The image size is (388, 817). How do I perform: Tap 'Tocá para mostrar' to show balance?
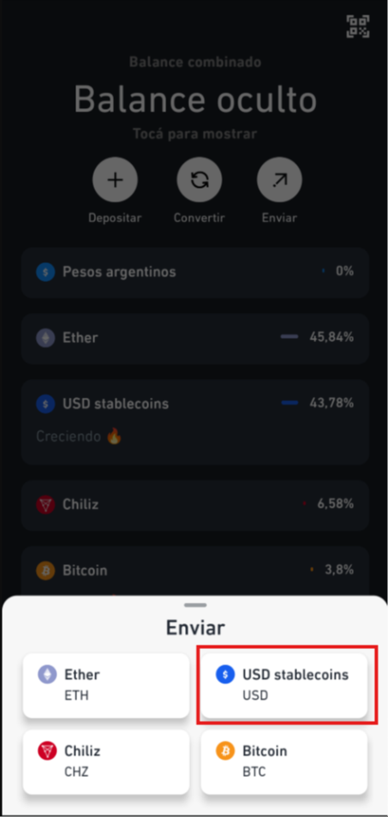click(194, 134)
